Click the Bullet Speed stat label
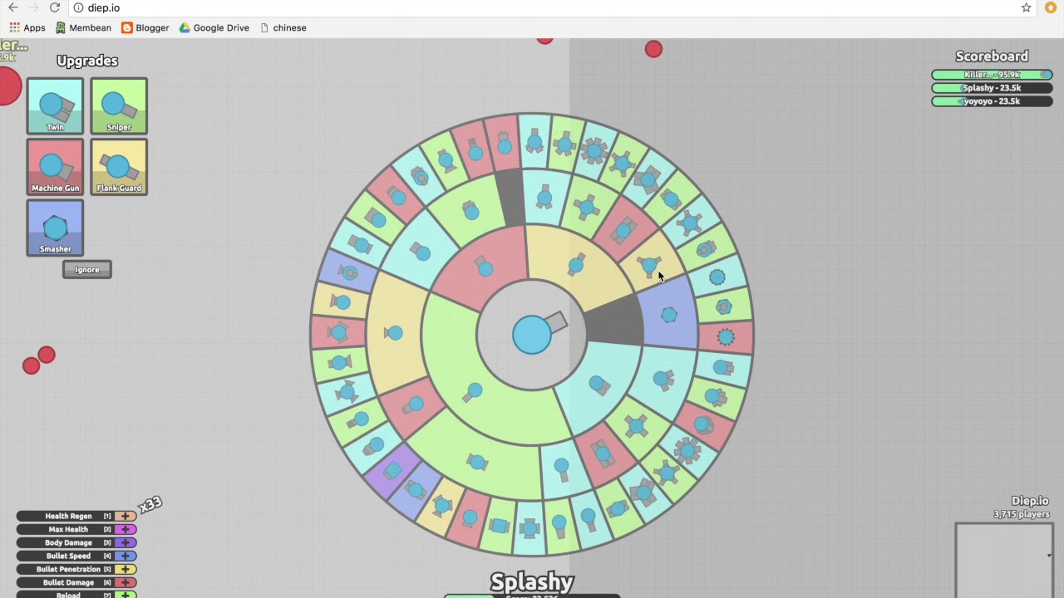Viewport: 1064px width, 598px height. [x=68, y=556]
